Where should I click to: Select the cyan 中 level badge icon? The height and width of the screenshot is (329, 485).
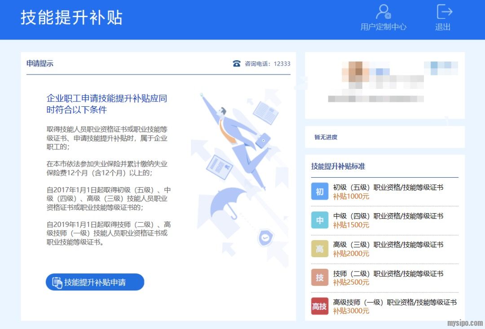point(320,220)
